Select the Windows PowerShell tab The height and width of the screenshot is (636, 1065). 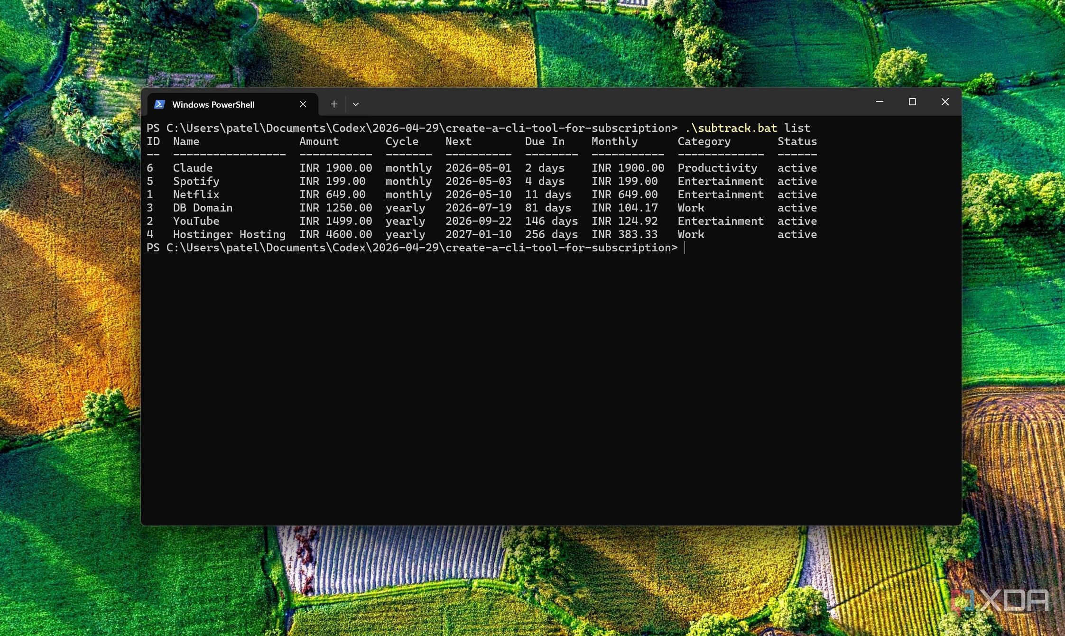pos(232,104)
